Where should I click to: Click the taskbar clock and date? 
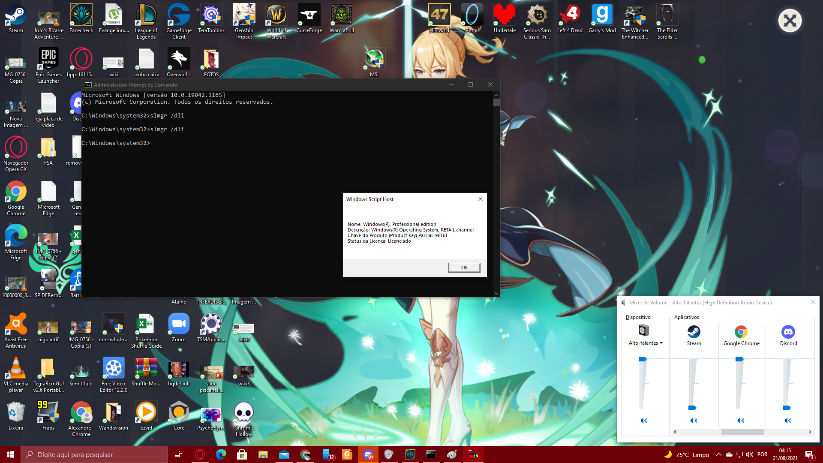click(785, 454)
